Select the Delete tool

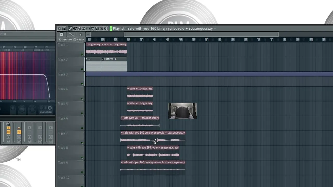pyautogui.click(x=79, y=29)
